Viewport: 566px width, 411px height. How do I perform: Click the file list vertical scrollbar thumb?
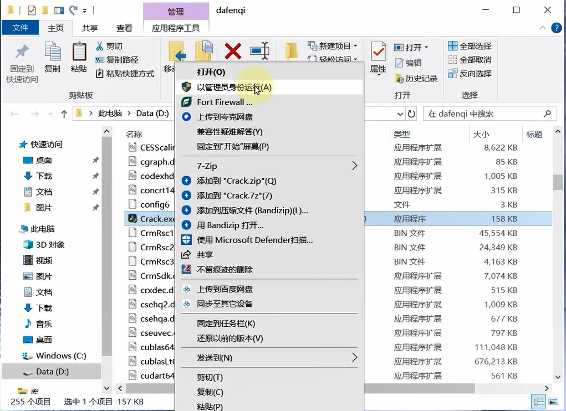pos(557,182)
